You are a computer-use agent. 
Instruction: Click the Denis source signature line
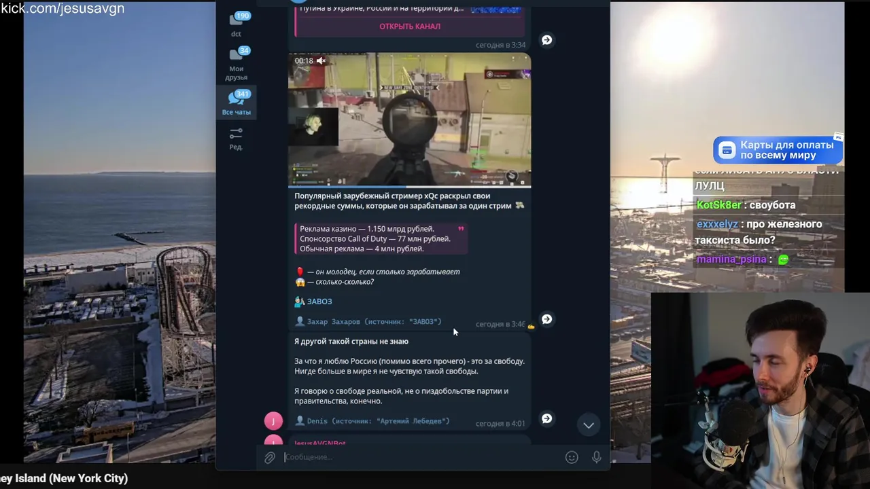(372, 421)
